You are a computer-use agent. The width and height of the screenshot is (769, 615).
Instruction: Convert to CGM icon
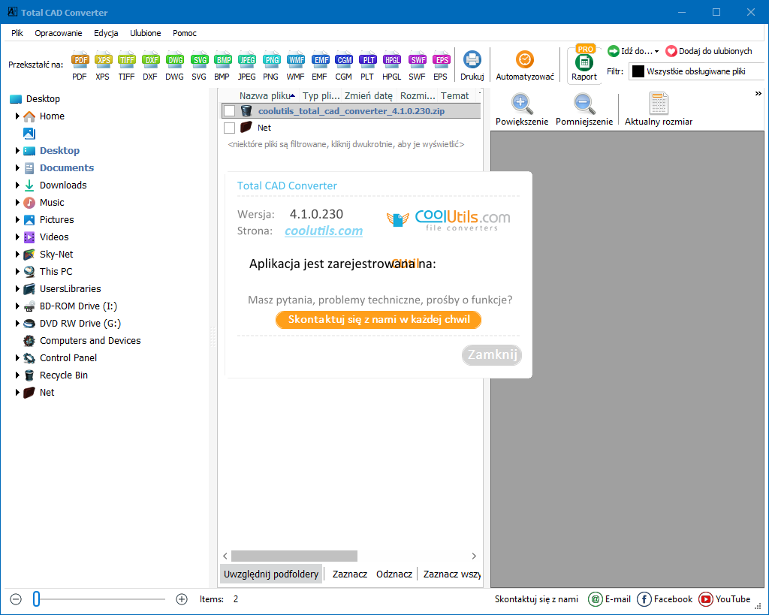pos(344,60)
